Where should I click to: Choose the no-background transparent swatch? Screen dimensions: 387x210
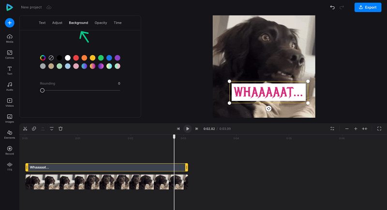click(51, 58)
